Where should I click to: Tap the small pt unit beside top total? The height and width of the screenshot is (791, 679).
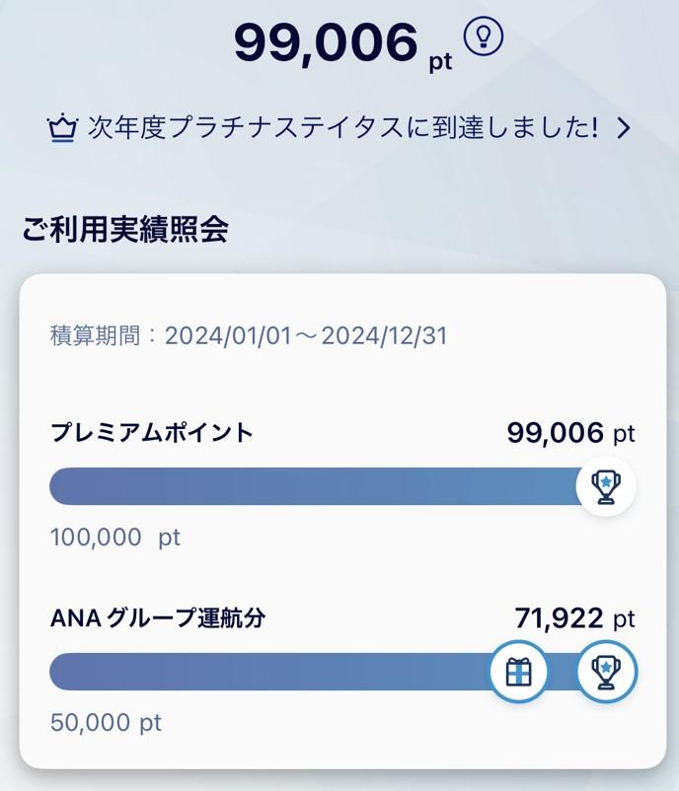[x=440, y=61]
